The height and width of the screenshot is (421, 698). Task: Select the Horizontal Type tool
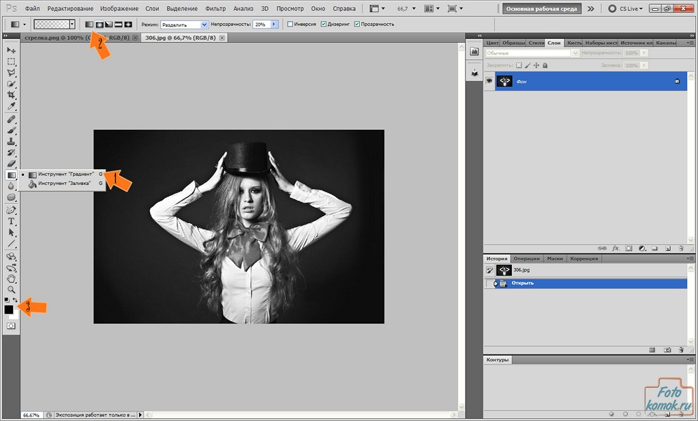[11, 221]
